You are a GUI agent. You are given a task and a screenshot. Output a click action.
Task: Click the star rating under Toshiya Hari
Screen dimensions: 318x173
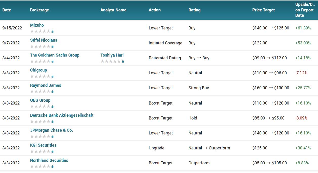(111, 61)
